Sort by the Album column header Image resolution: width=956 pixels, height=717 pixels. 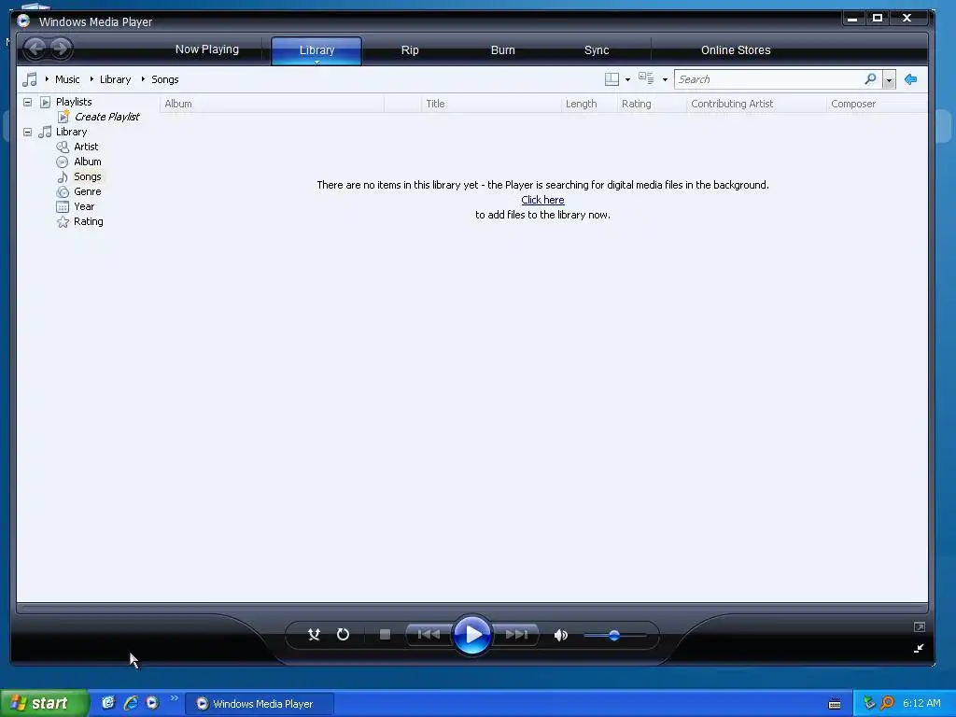click(x=272, y=104)
